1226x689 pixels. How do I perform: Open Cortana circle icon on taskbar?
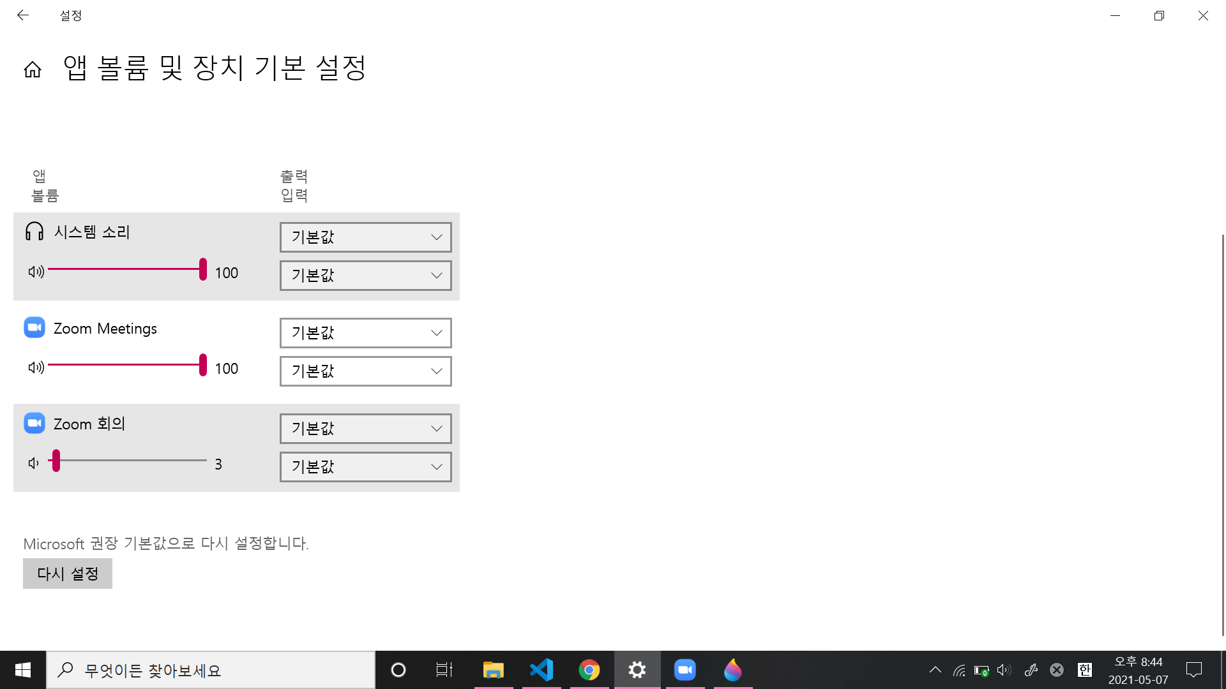coord(398,670)
